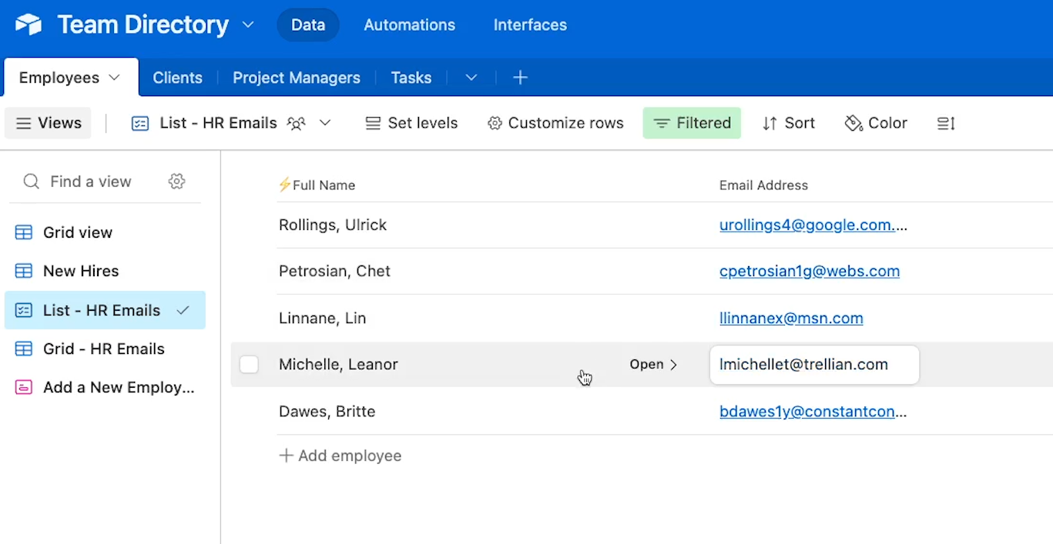The image size is (1053, 544).
Task: Open Customize rows settings
Action: coord(555,123)
